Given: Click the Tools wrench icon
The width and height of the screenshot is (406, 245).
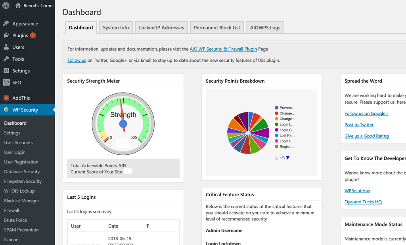Looking at the screenshot, I should [x=6, y=59].
